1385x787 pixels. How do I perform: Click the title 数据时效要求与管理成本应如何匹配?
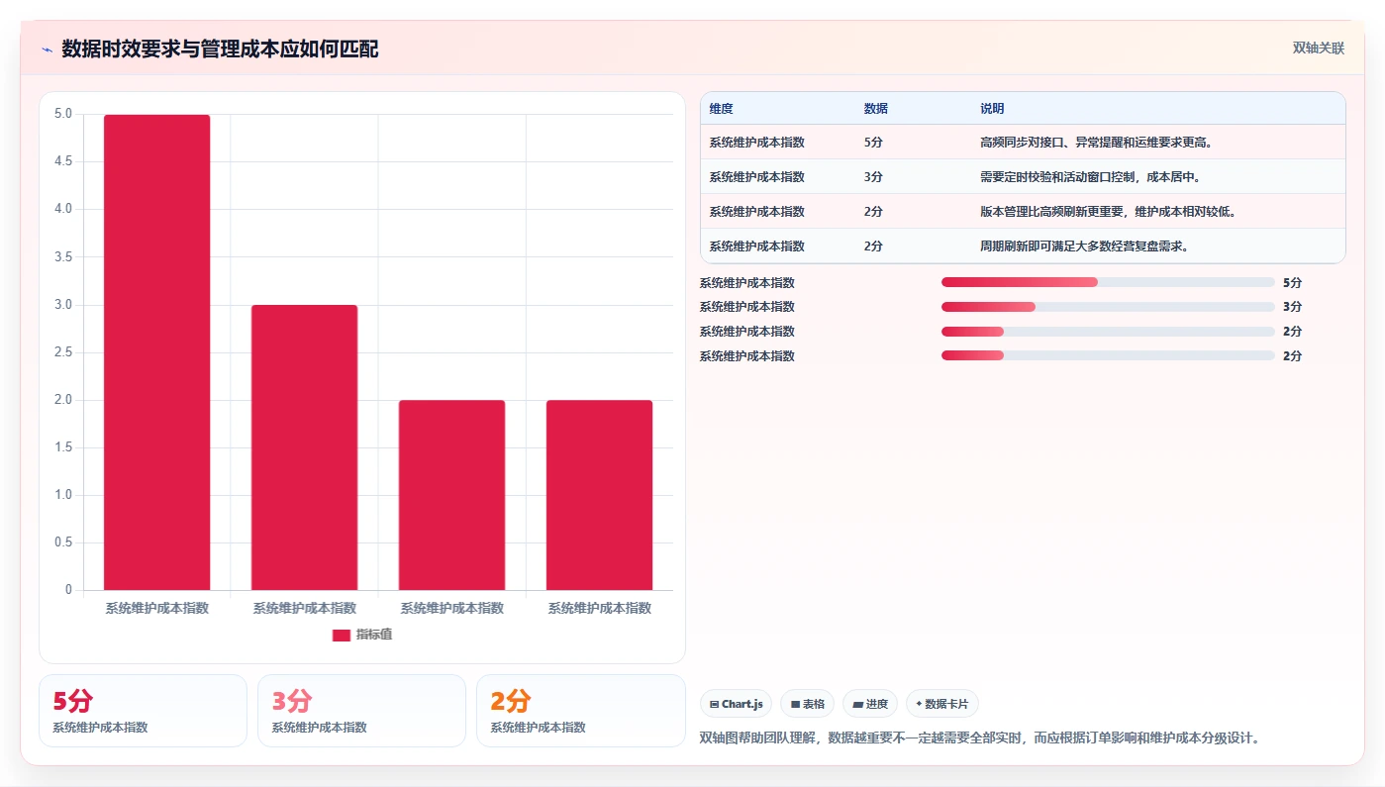pyautogui.click(x=220, y=49)
